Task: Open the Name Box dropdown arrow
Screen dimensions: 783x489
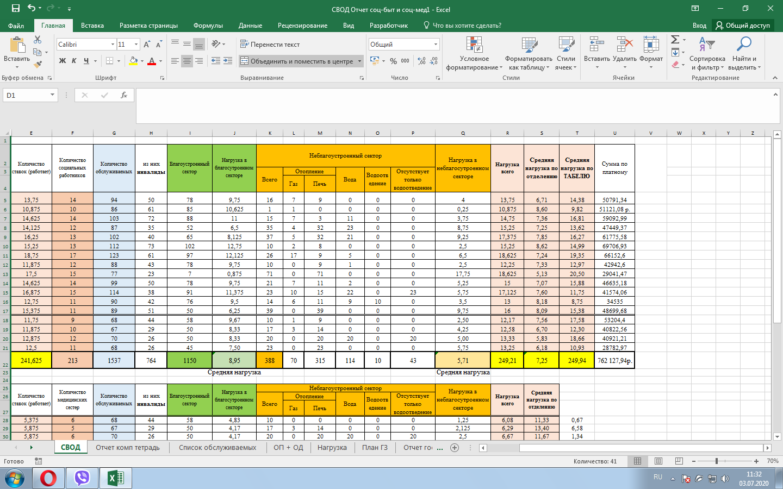Action: (52, 95)
